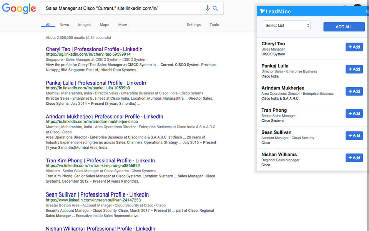The height and width of the screenshot is (231, 369).
Task: Add Pankaj Lulla to the lead list
Action: click(354, 69)
